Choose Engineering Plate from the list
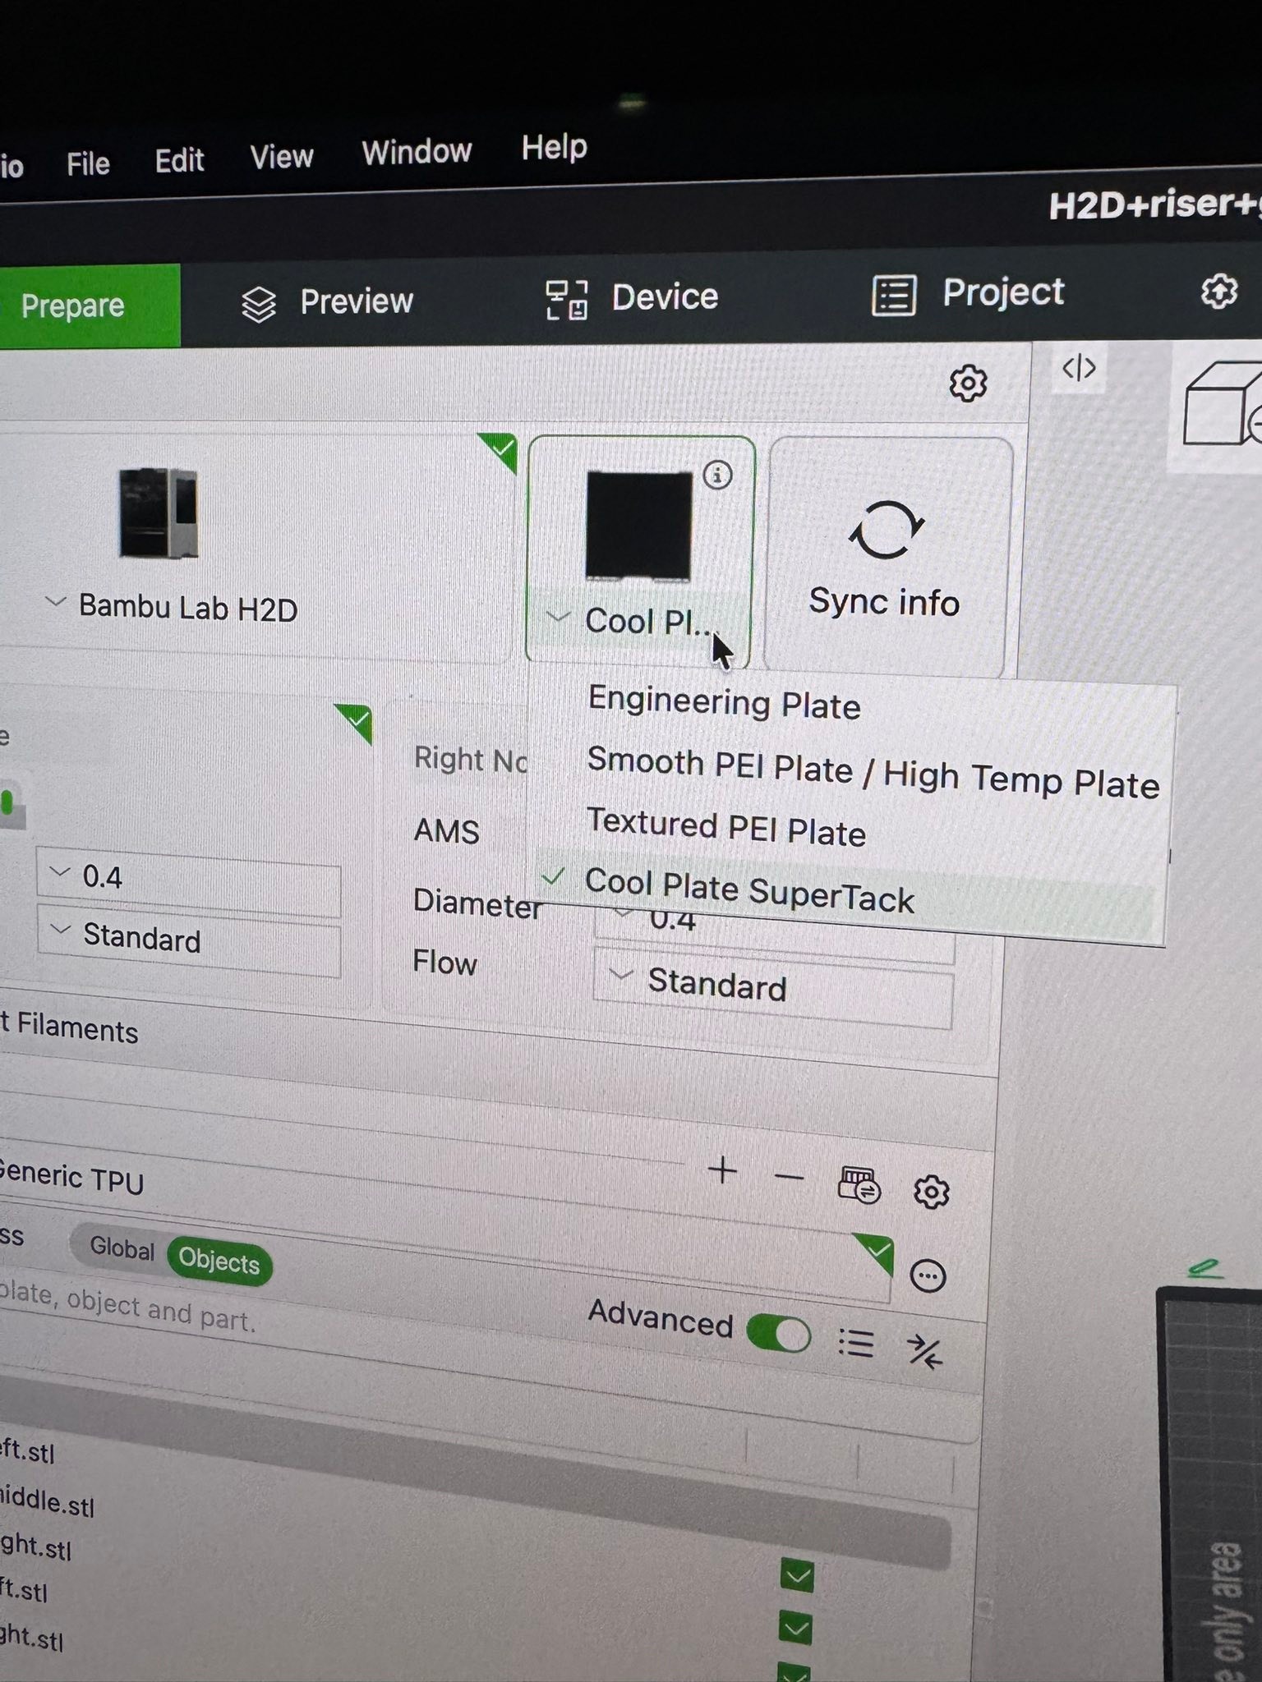This screenshot has width=1262, height=1682. (x=723, y=704)
